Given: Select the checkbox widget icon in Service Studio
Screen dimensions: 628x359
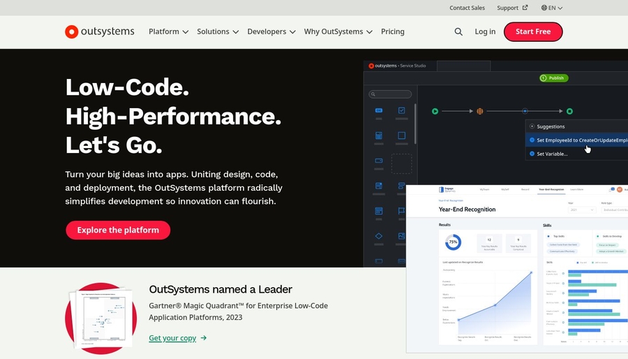Looking at the screenshot, I should tap(401, 110).
